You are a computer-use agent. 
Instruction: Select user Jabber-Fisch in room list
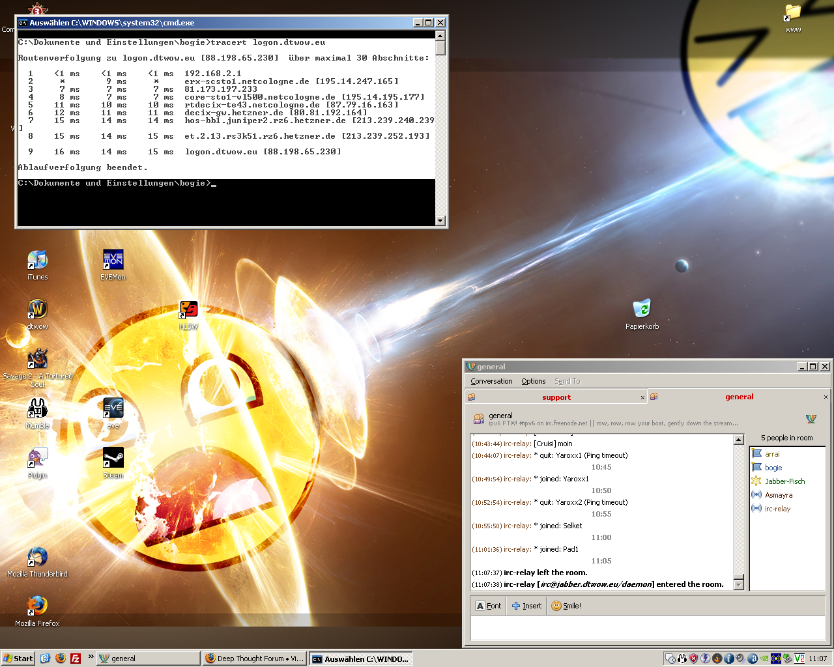(784, 481)
